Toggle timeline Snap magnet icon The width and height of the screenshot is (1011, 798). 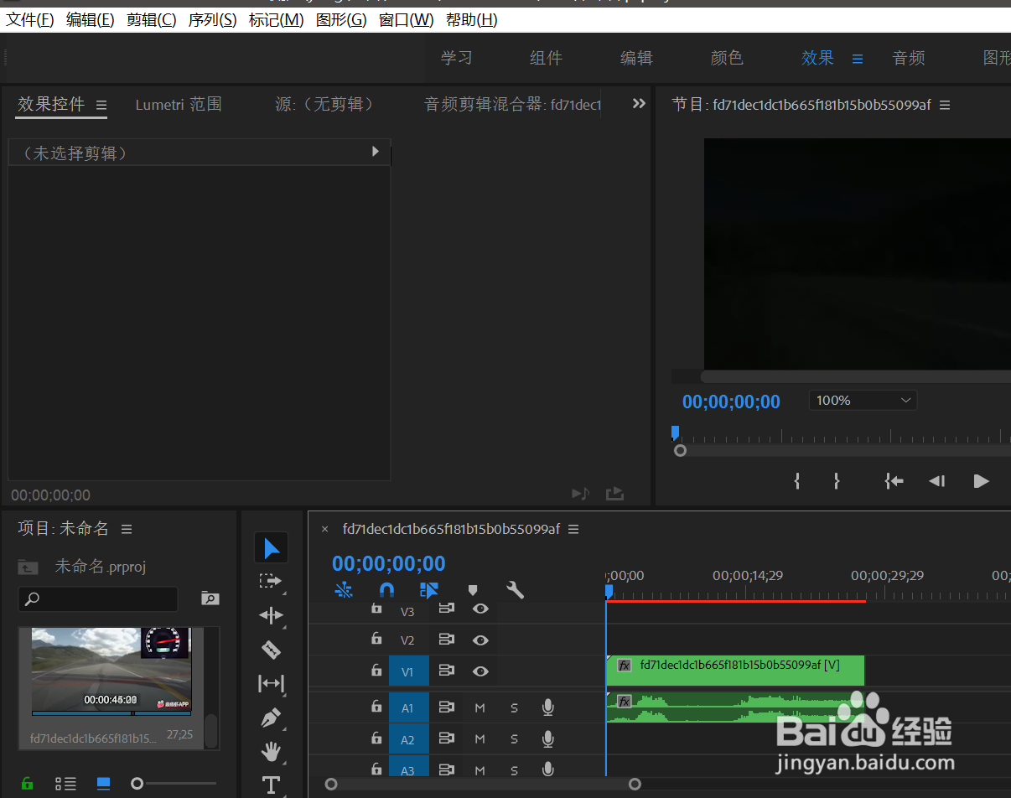pos(386,590)
